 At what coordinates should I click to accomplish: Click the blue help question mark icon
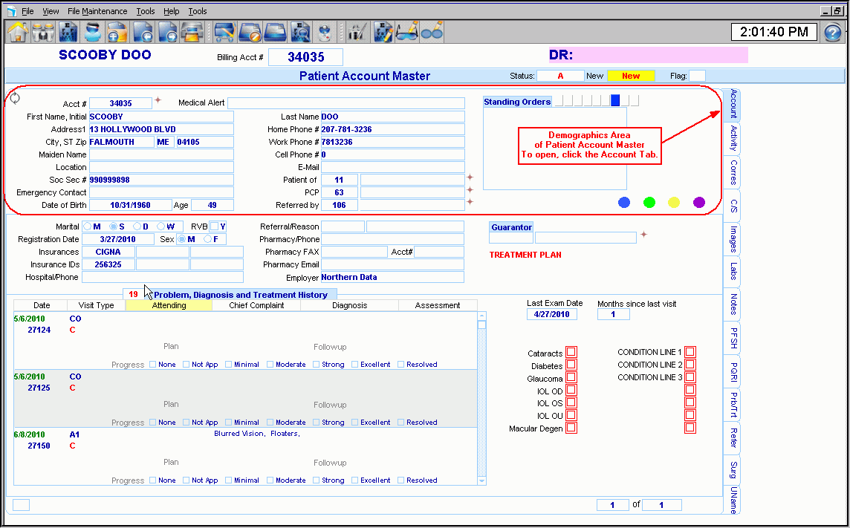pos(834,33)
